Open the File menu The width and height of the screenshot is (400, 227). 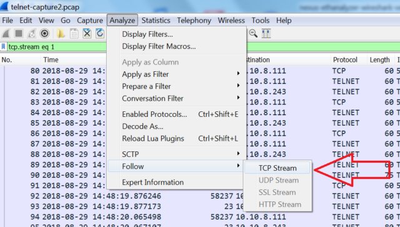(7, 21)
